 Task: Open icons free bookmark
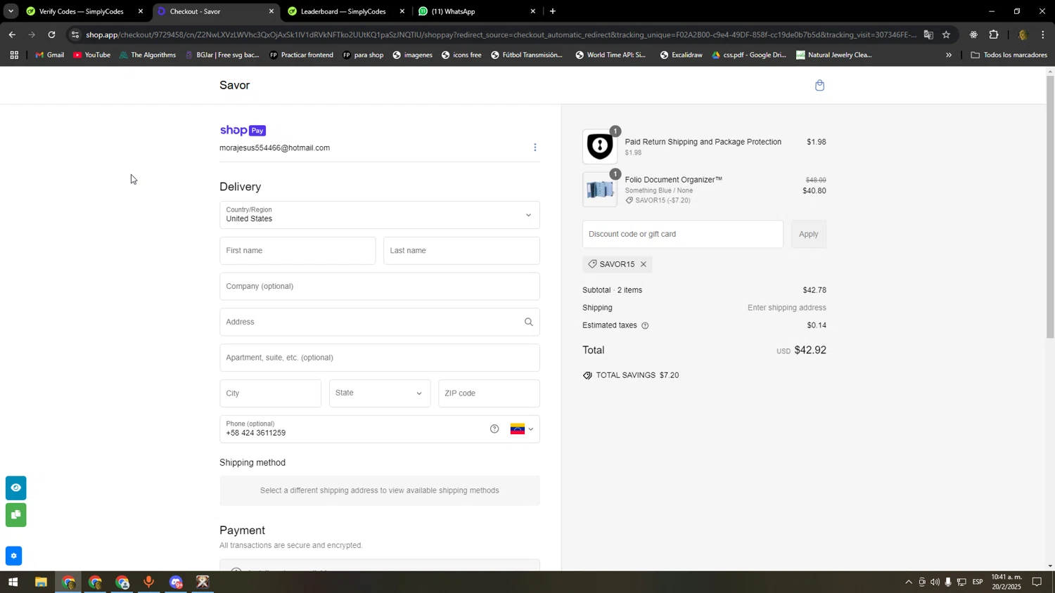click(461, 55)
